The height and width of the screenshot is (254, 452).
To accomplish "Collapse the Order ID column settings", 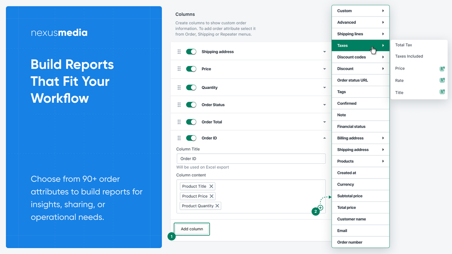I will [325, 138].
